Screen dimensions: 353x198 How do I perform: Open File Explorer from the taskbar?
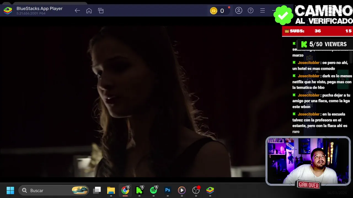pos(111,190)
